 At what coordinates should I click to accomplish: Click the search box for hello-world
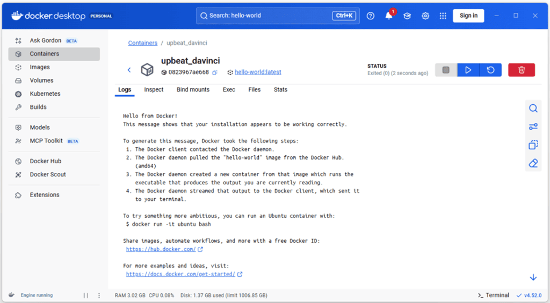(278, 16)
